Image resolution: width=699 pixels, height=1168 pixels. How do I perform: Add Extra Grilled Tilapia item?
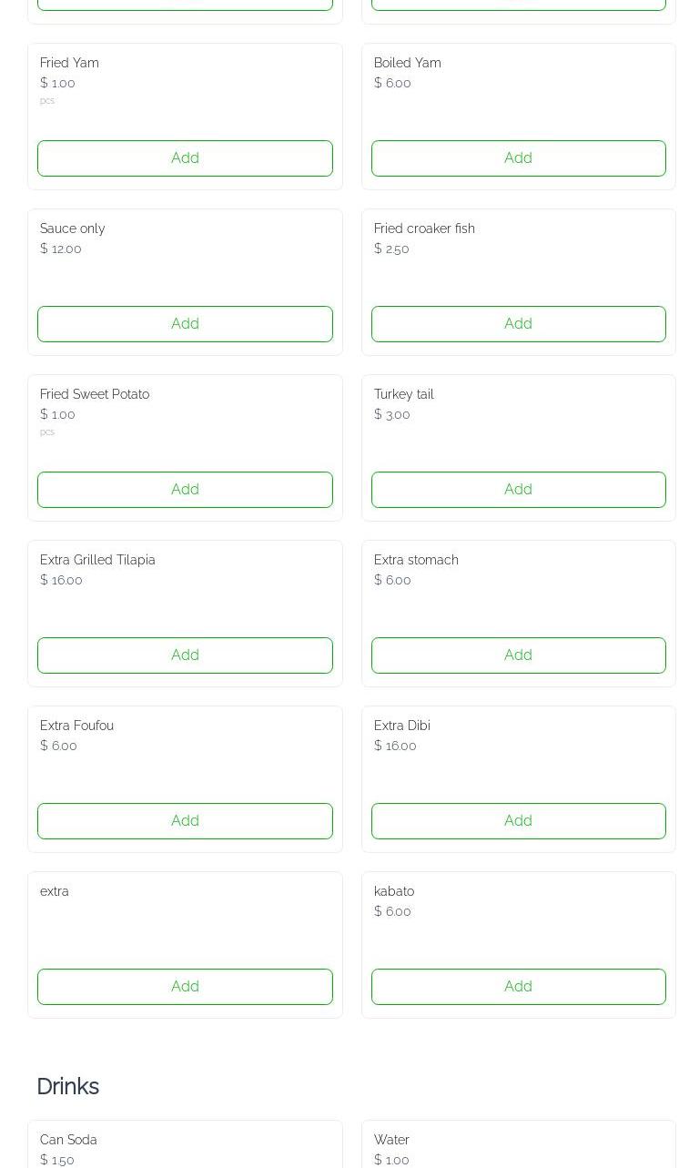point(185,655)
